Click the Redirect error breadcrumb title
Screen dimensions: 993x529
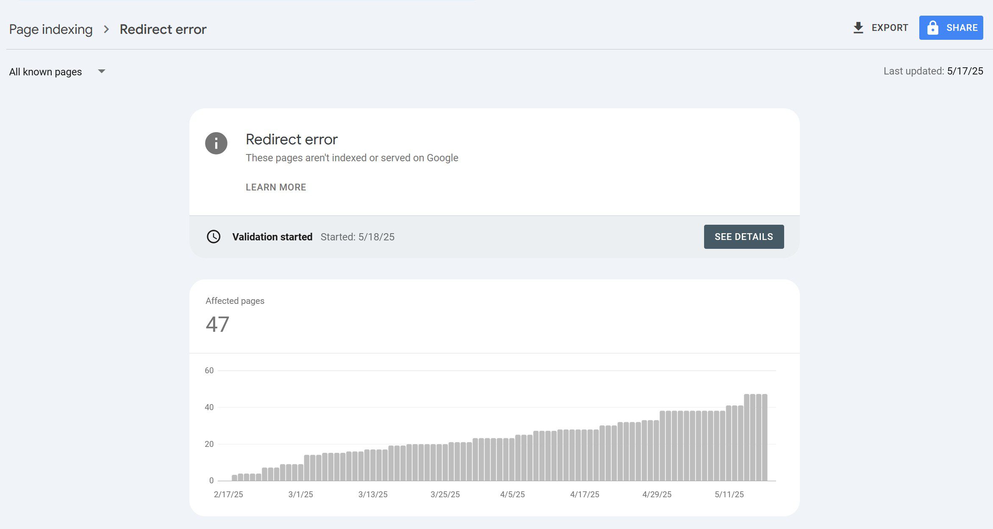[163, 29]
